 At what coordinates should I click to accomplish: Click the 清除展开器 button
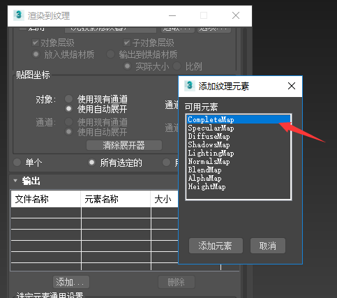click(124, 145)
